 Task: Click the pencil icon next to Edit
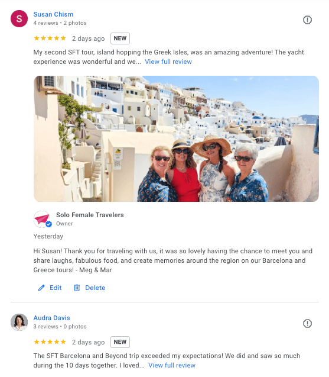tap(41, 288)
